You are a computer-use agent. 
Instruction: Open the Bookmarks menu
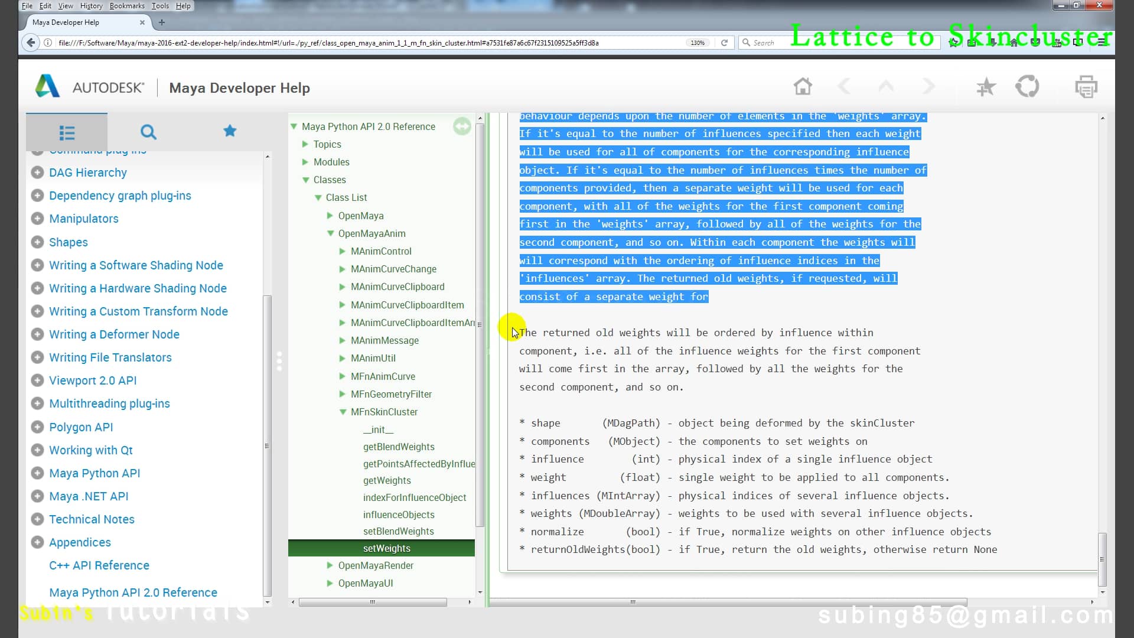127,5
